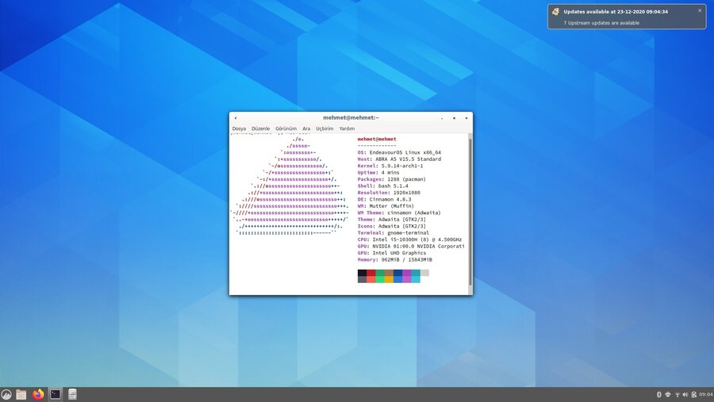Image resolution: width=714 pixels, height=402 pixels.
Task: Click the terminal icon in the panel
Action: coord(56,394)
